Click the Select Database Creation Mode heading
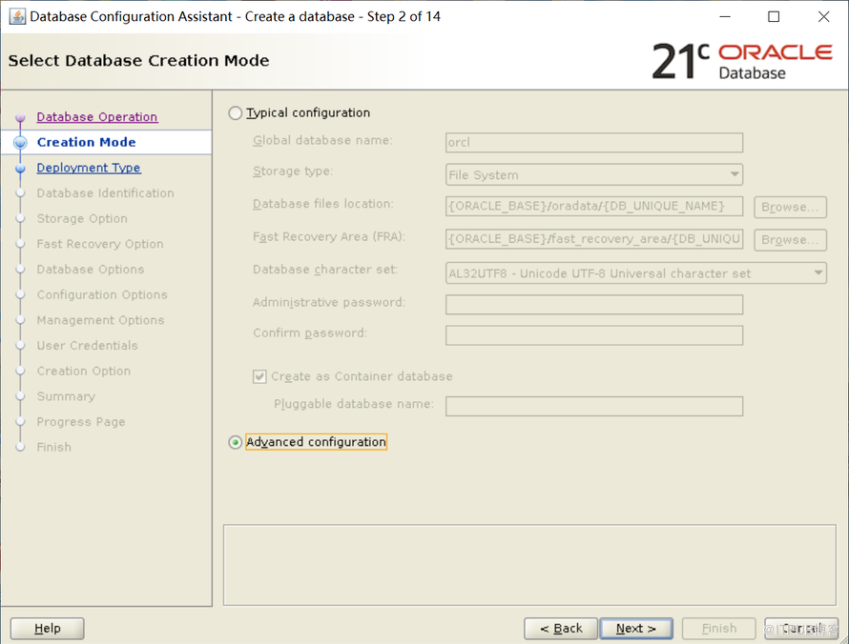The height and width of the screenshot is (644, 849). tap(138, 61)
